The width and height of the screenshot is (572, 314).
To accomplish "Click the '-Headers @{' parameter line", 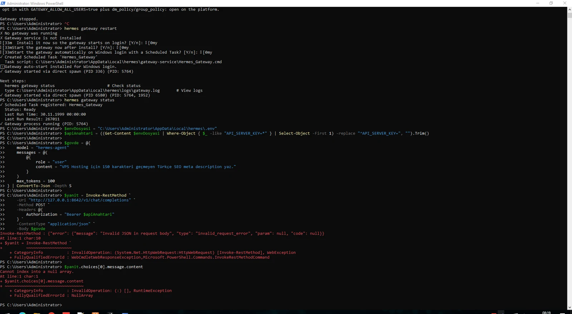I will [x=30, y=210].
